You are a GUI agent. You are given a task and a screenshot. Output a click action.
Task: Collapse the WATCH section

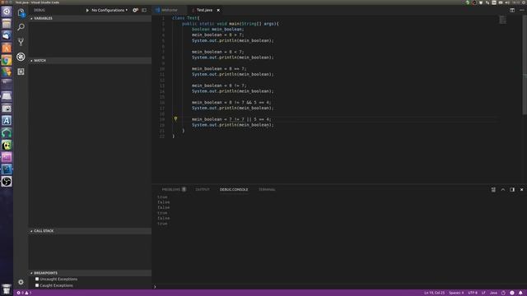(x=90, y=60)
